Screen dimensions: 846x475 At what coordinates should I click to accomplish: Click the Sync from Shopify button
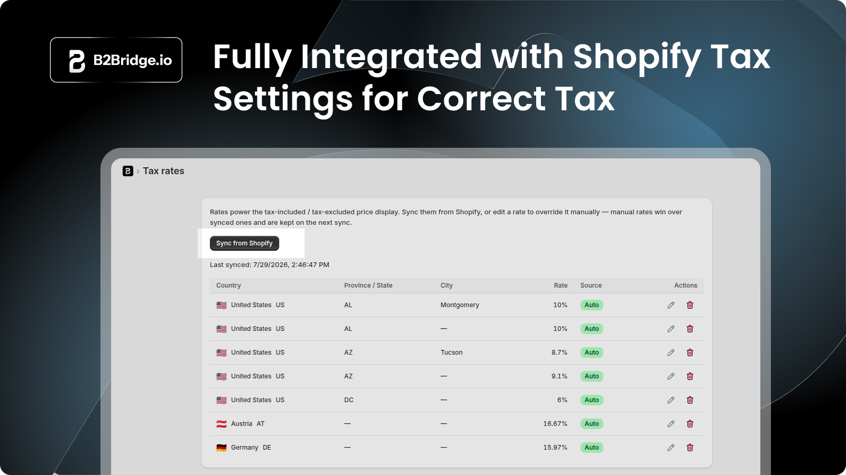244,243
